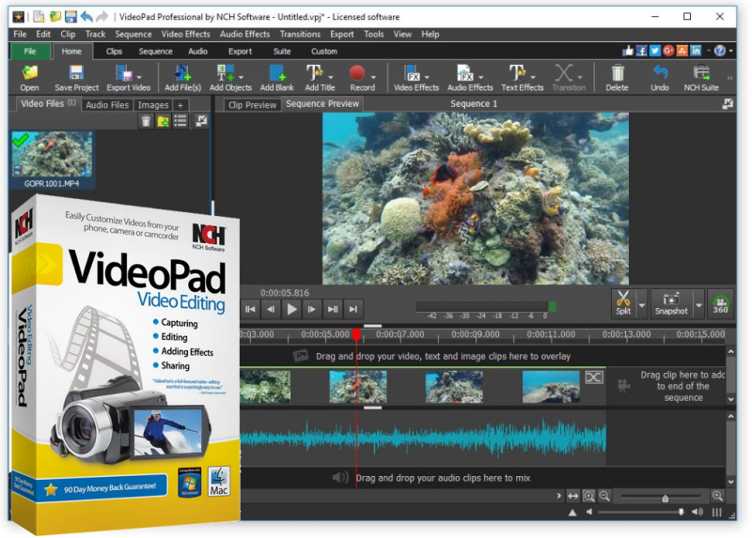
Task: Step forward one frame
Action: pyautogui.click(x=312, y=309)
